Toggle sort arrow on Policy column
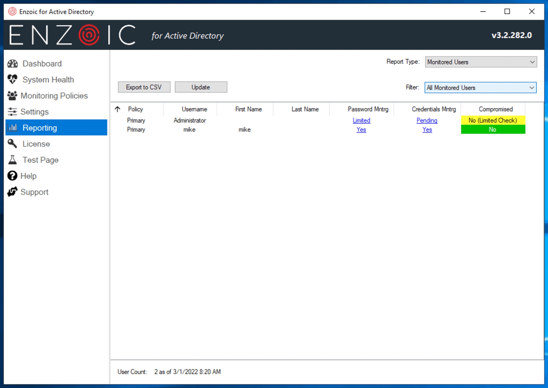548x388 pixels. tap(118, 109)
